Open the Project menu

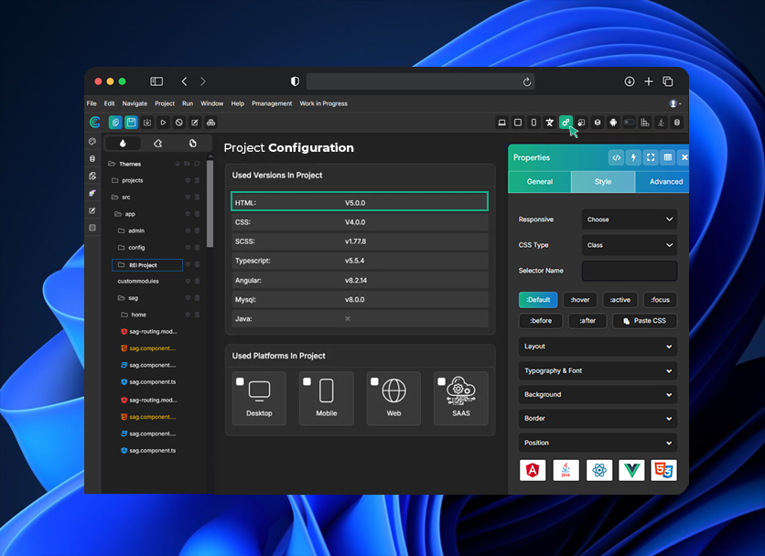tap(165, 103)
